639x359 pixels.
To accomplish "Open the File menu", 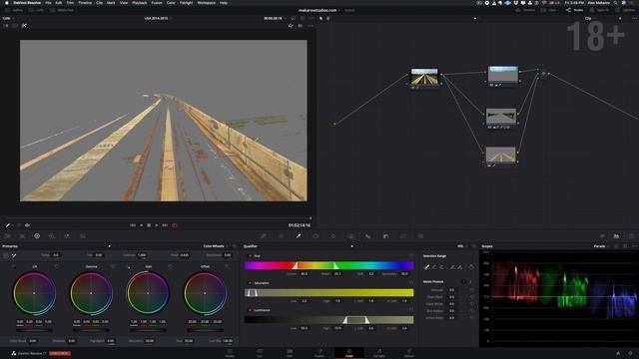I will (48, 3).
